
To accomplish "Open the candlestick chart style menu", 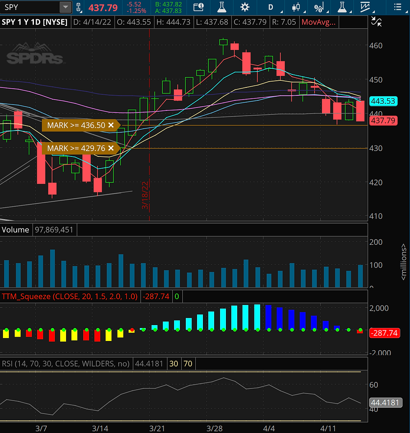I will pos(296,8).
